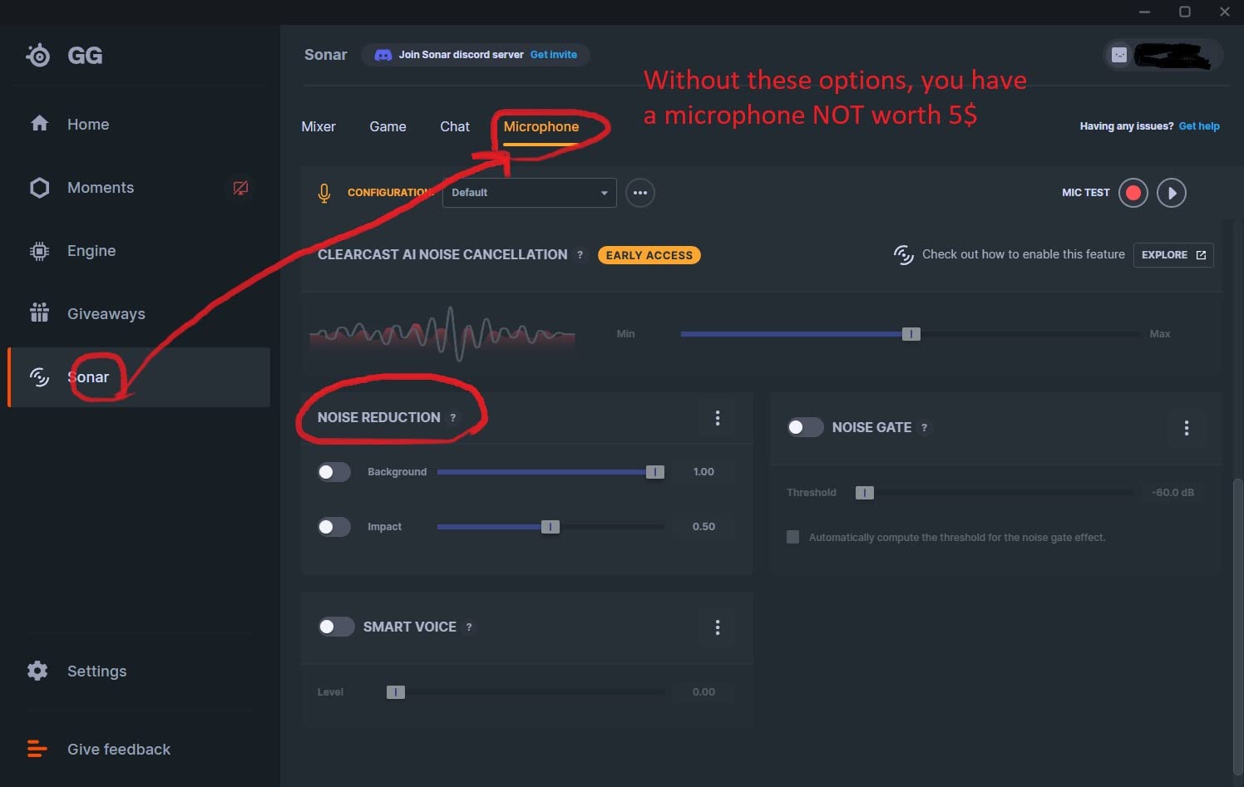The image size is (1244, 787).
Task: Click ClearCast AI Noise Cancellation help question mark
Action: [x=580, y=255]
